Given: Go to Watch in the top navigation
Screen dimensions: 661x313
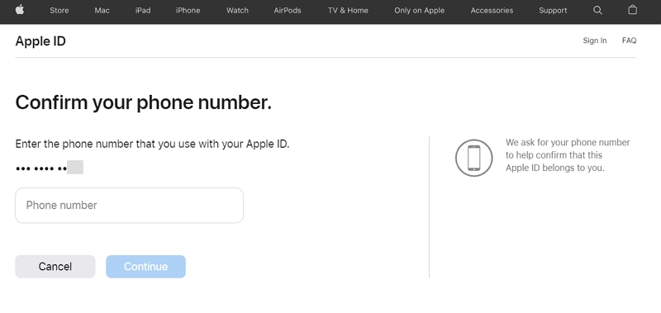Looking at the screenshot, I should [x=237, y=11].
